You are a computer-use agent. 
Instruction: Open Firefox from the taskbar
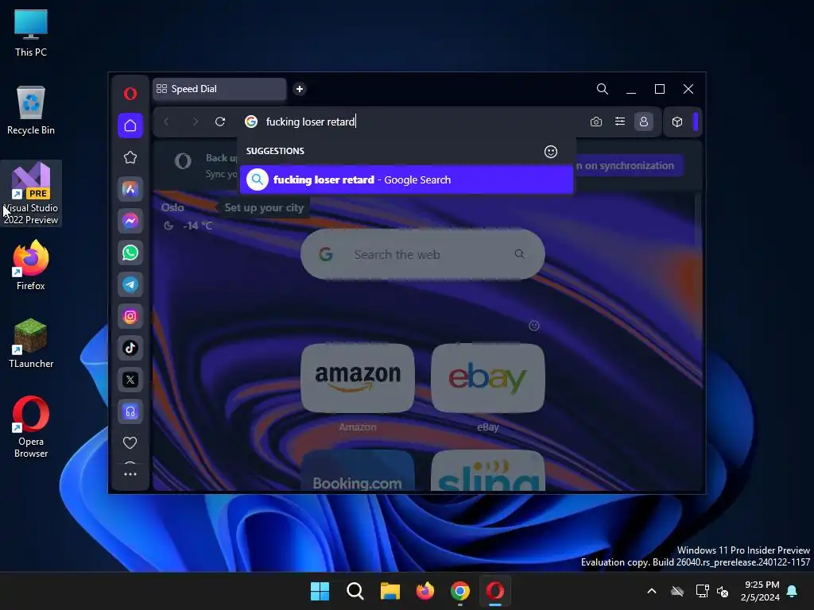click(425, 591)
